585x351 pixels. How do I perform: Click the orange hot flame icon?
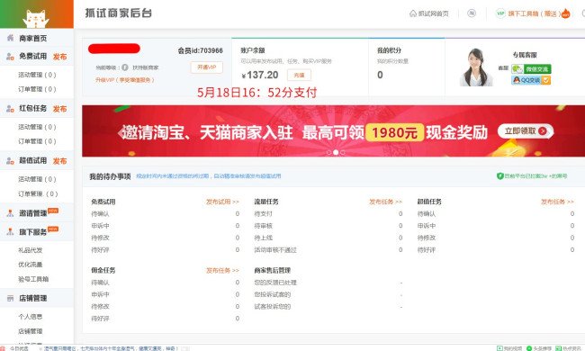(x=565, y=13)
